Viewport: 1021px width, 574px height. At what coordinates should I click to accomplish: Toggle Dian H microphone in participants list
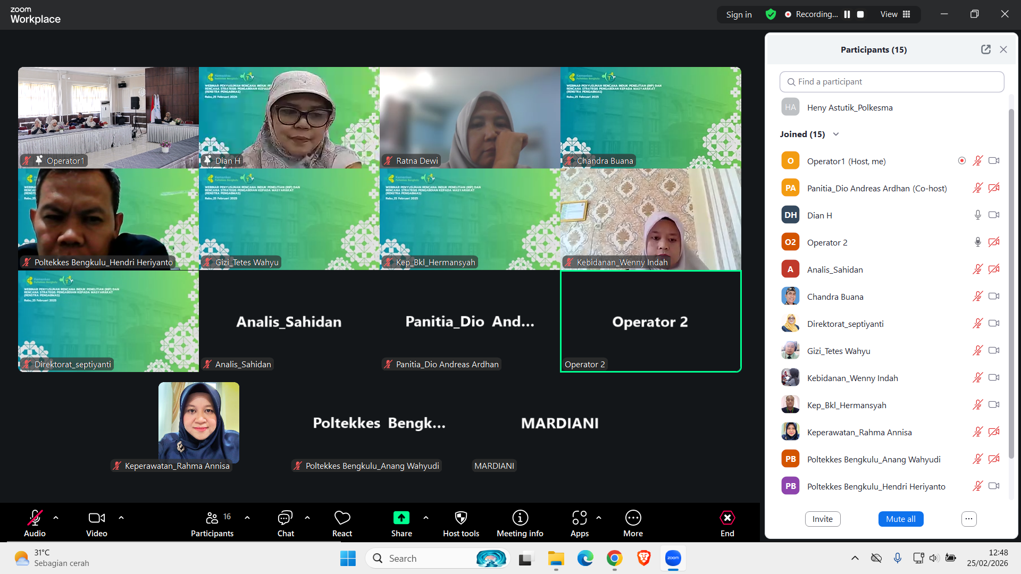(977, 215)
